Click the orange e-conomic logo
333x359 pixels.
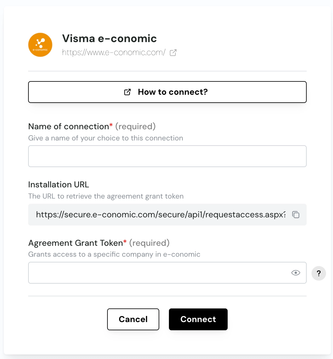[40, 45]
